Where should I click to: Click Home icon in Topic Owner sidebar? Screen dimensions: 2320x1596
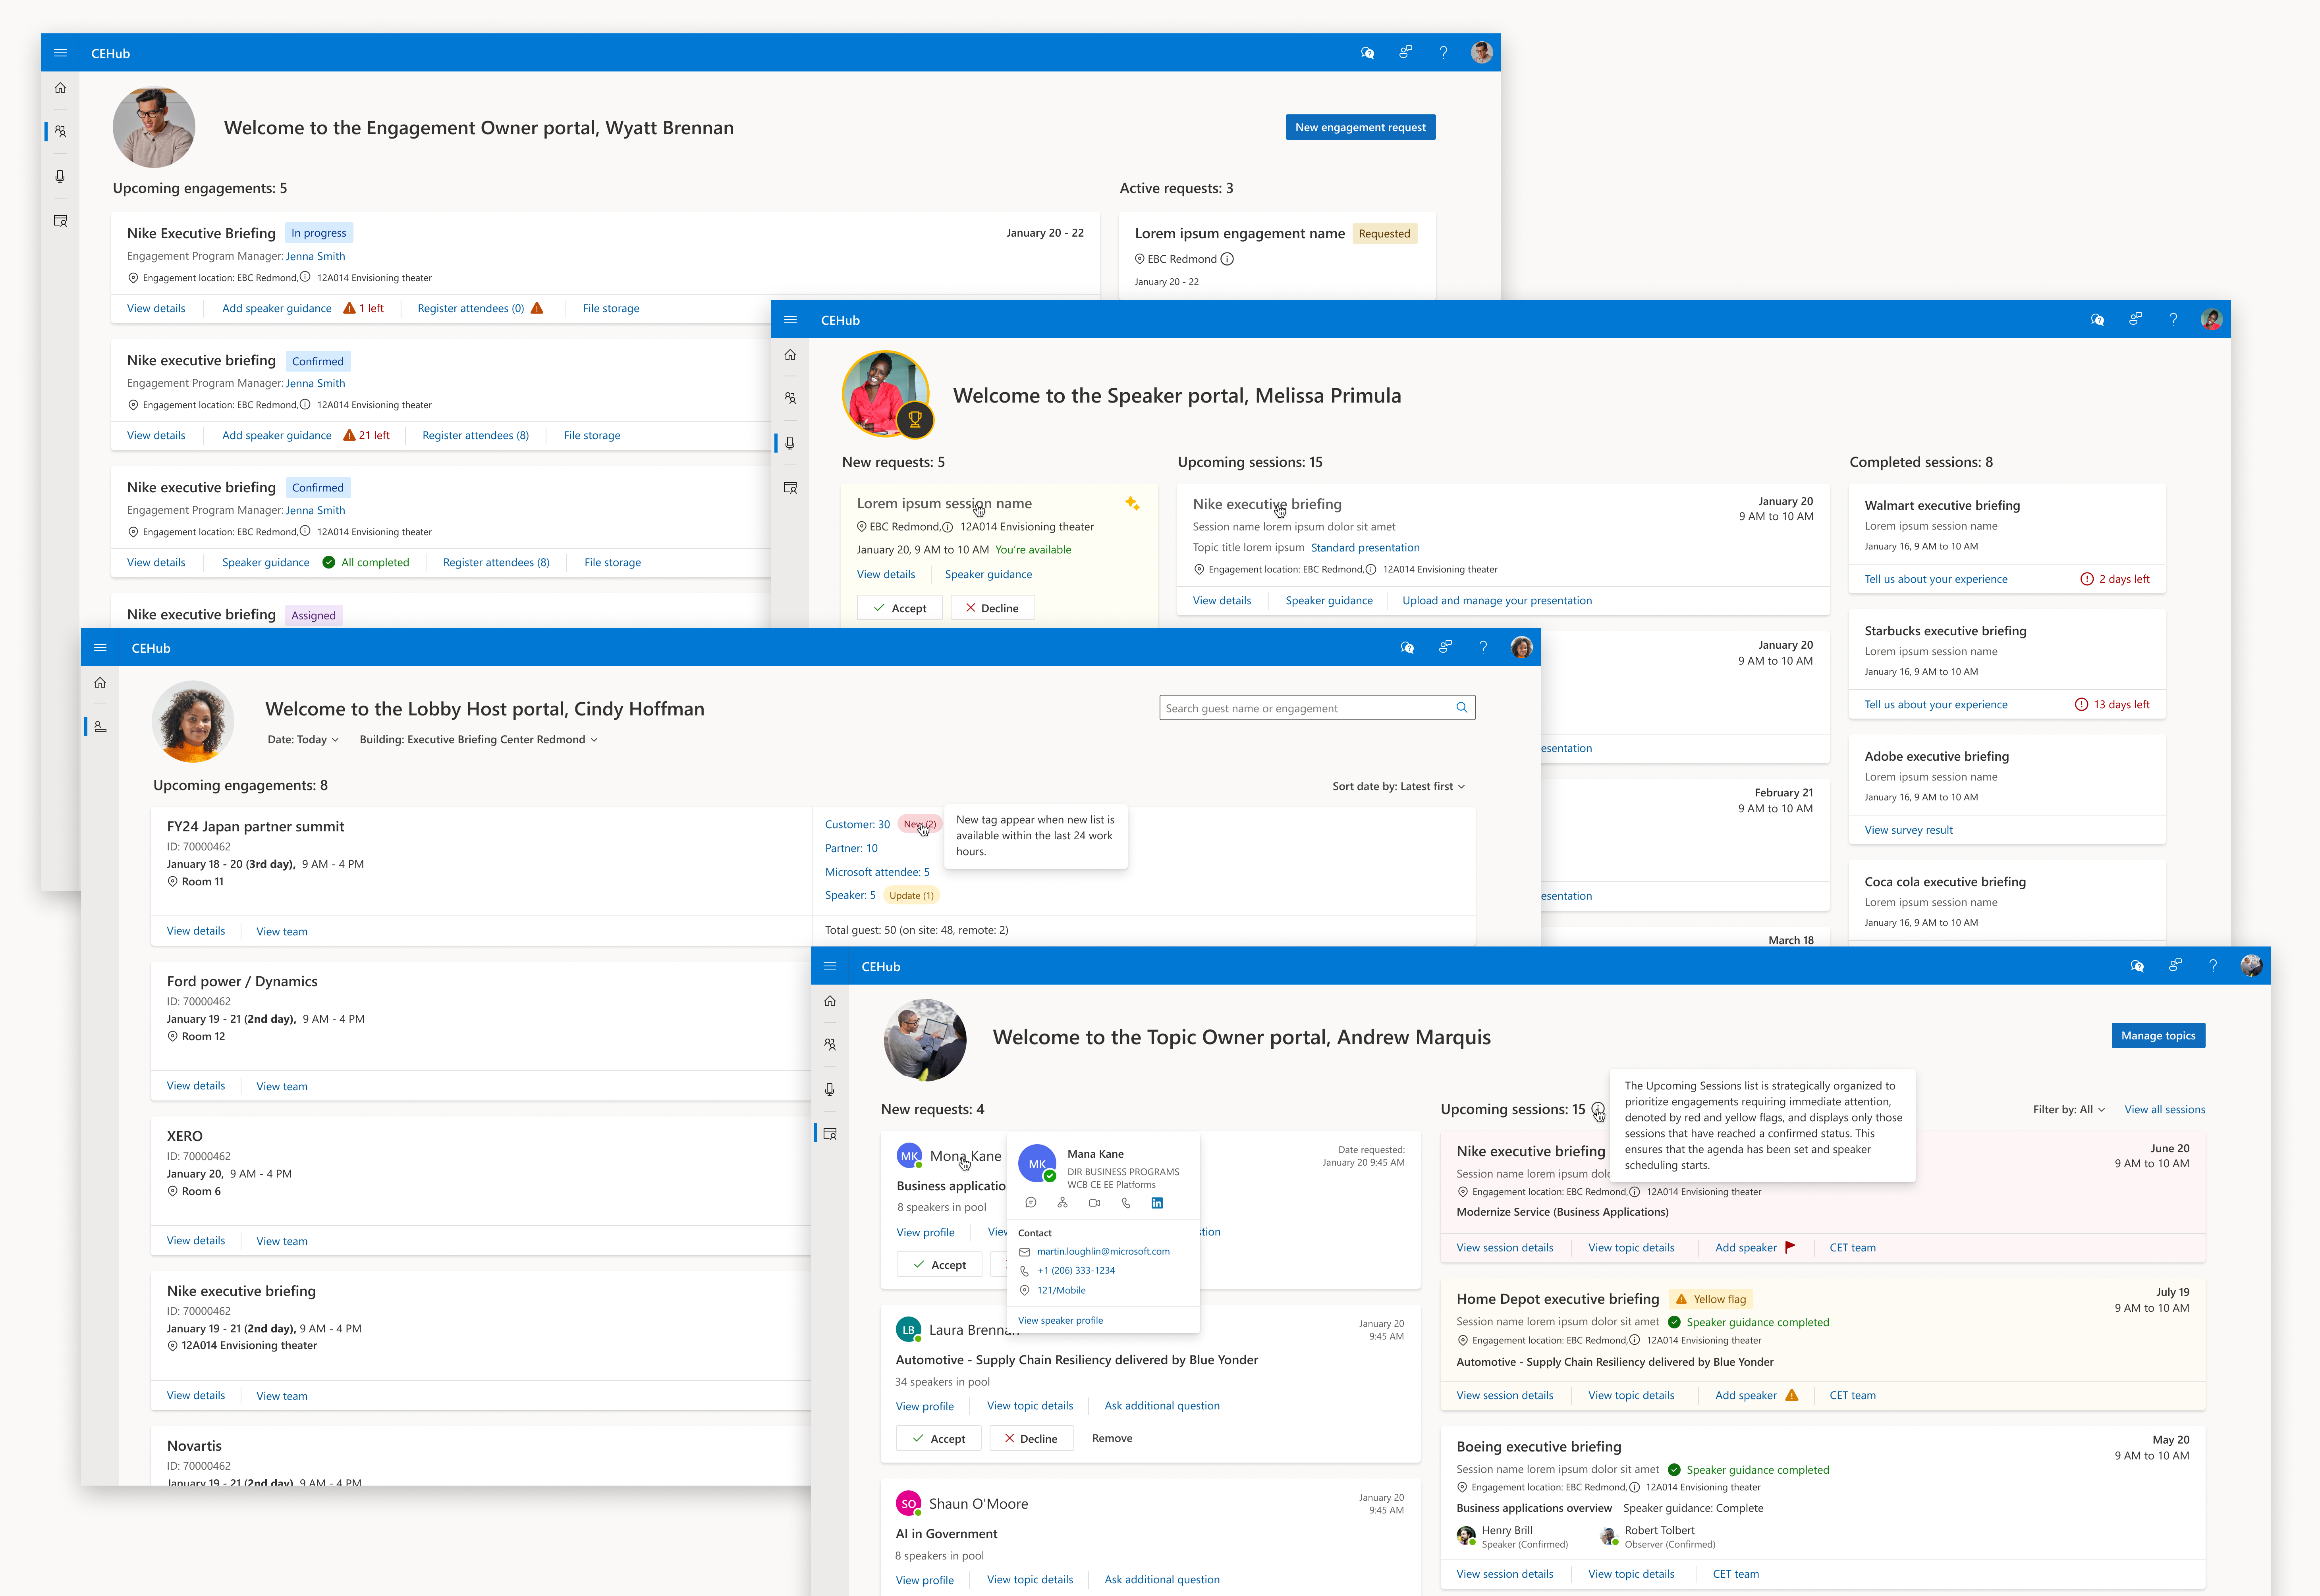pos(829,1001)
